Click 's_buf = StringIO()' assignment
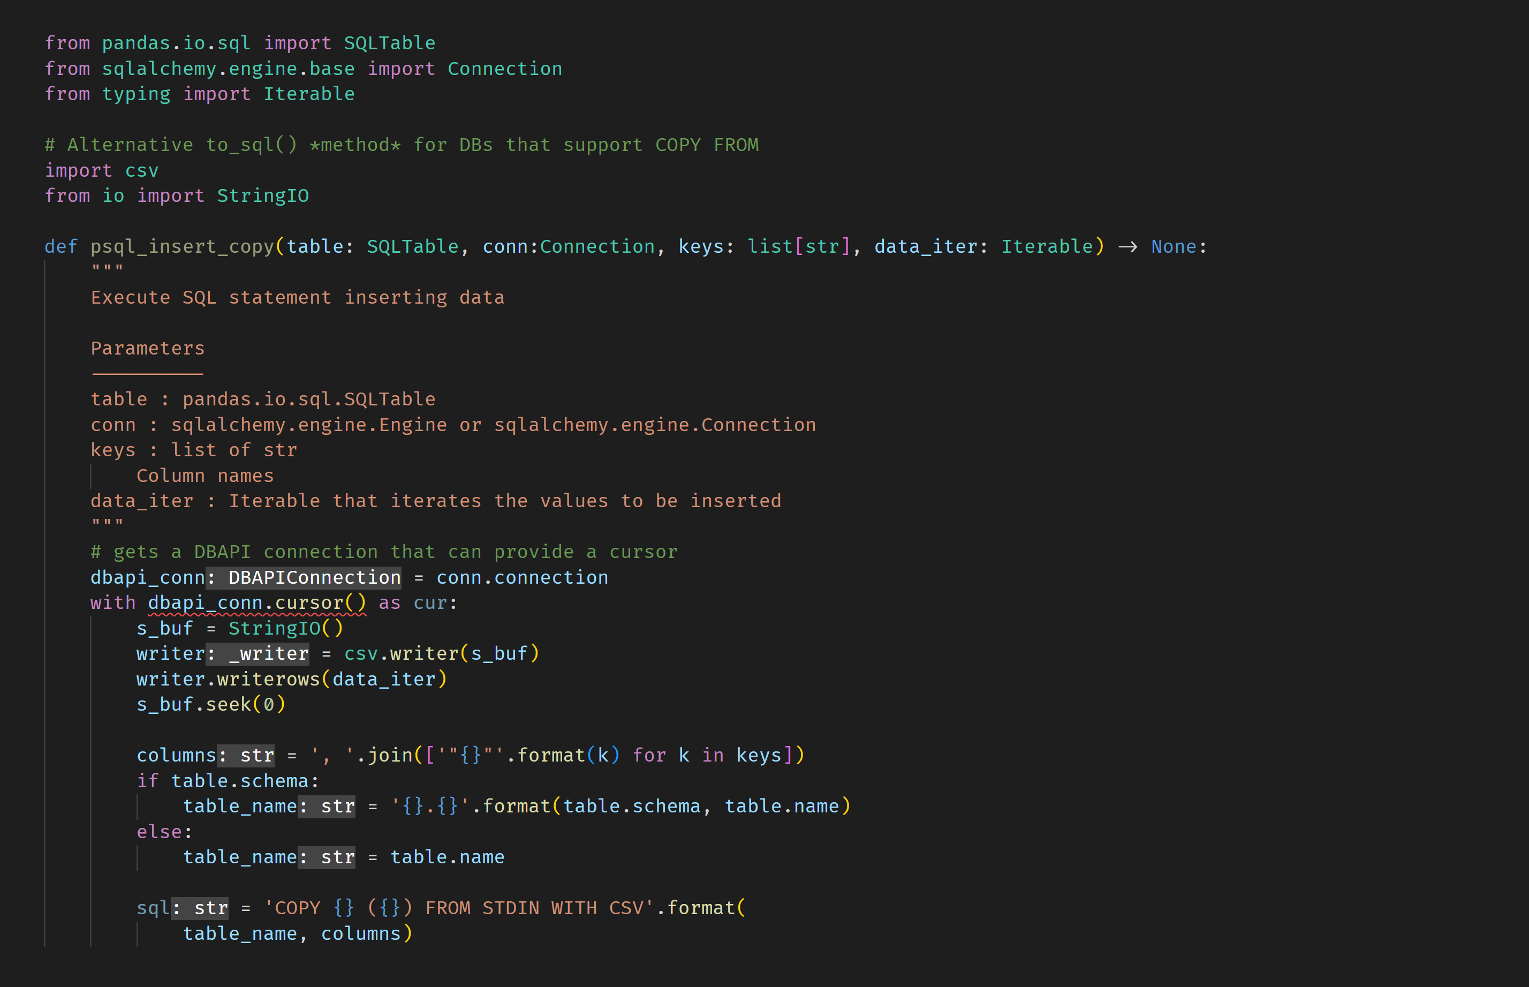This screenshot has height=987, width=1529. pos(239,628)
